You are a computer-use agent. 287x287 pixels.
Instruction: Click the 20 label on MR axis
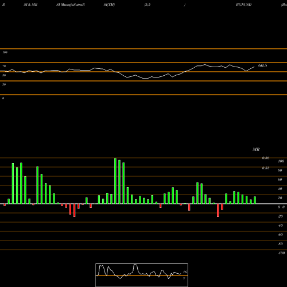tap(280, 198)
